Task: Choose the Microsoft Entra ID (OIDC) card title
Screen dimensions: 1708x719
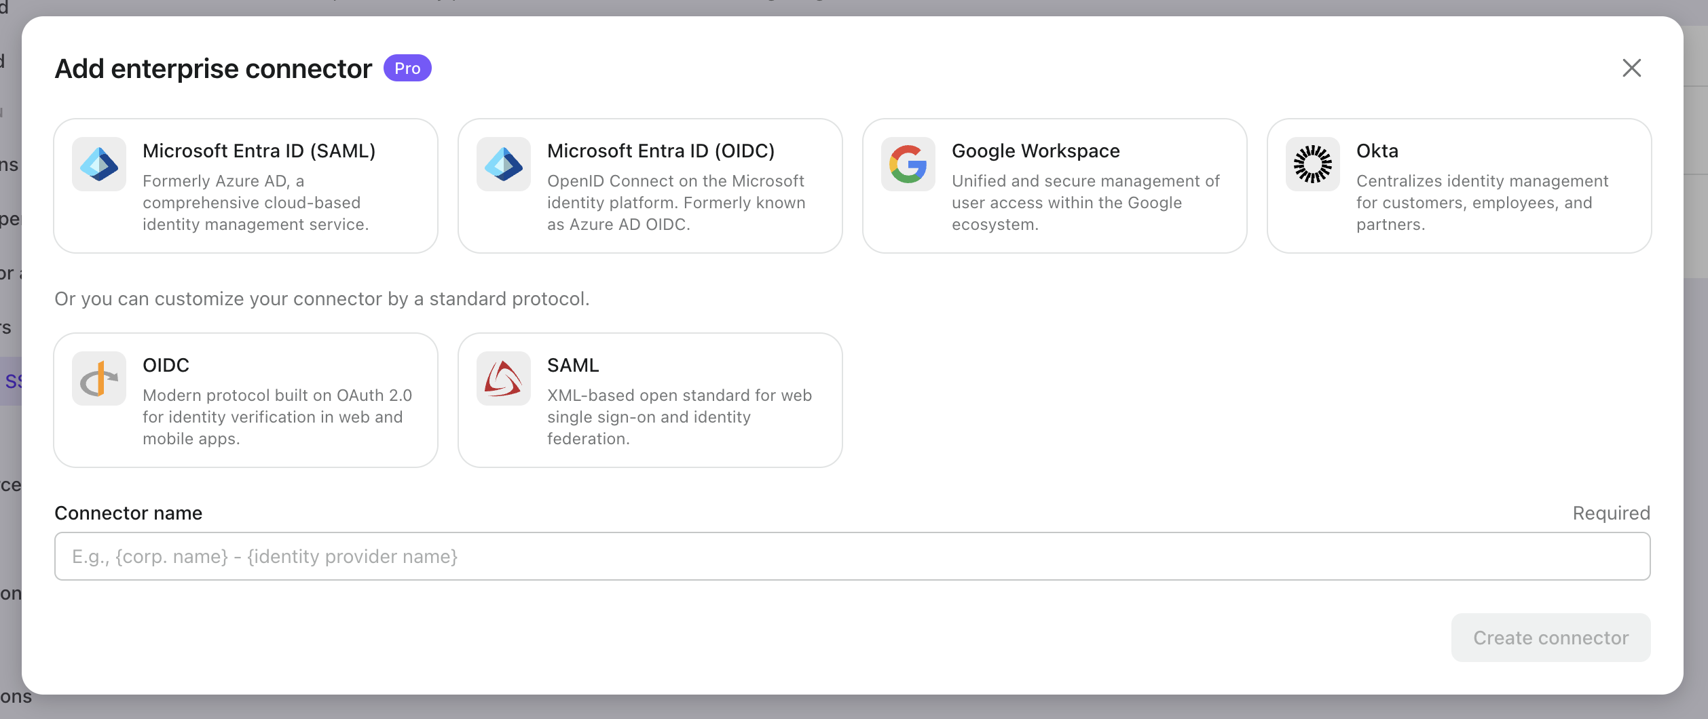Action: point(661,151)
